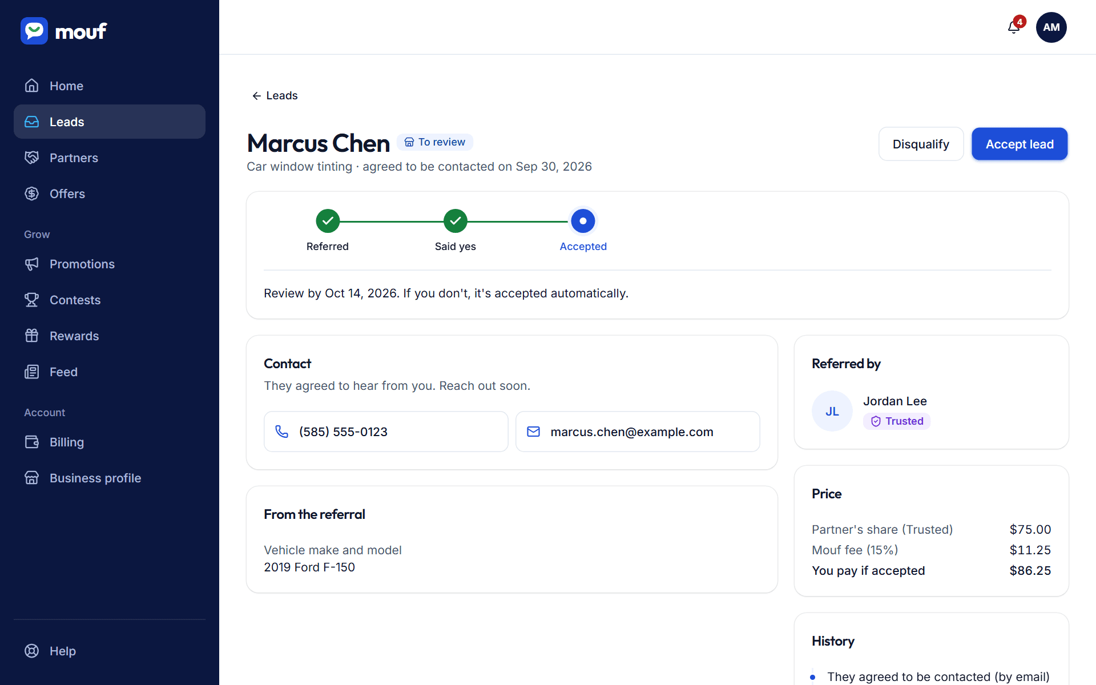Screen dimensions: 1096x685
Task: Click Mouf fee (15%) row label
Action: pos(855,550)
